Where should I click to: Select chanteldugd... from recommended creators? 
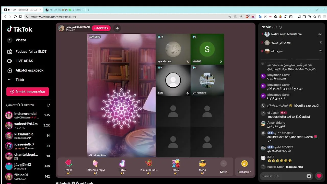tap(28, 156)
